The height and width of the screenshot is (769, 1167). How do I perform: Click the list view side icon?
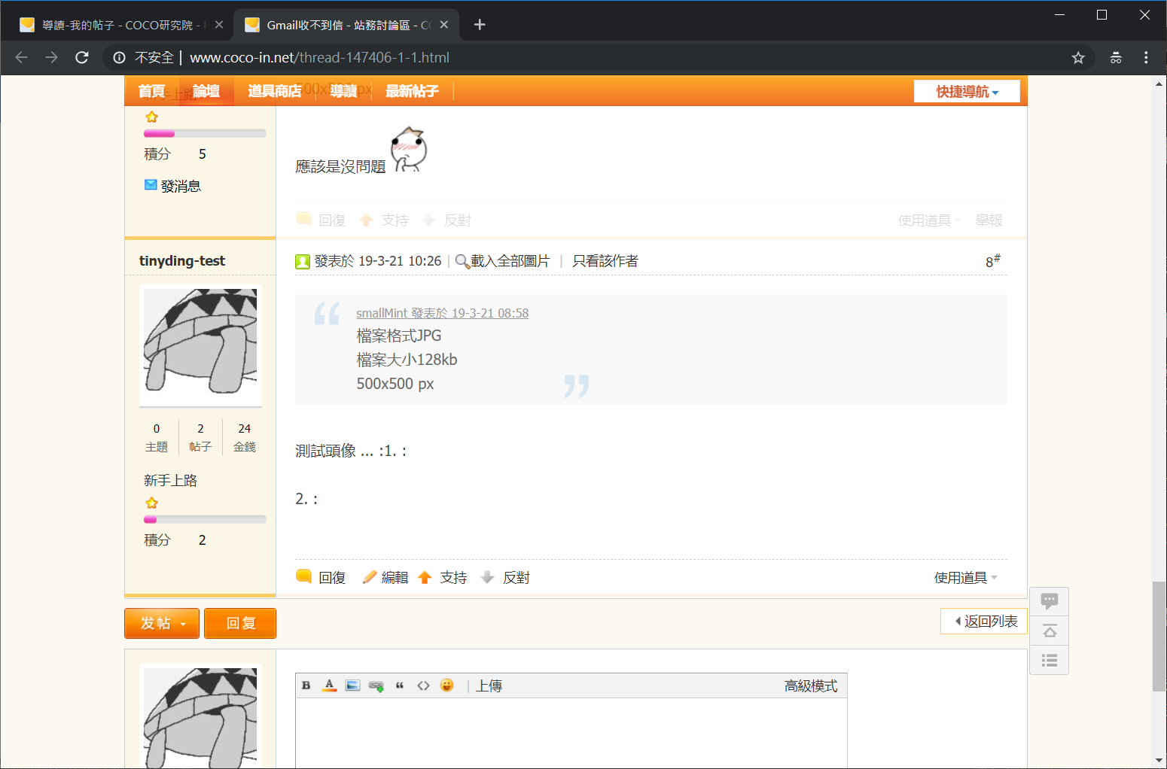1050,661
